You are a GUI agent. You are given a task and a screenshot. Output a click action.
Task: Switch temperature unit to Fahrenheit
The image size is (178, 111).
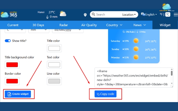pos(161,14)
